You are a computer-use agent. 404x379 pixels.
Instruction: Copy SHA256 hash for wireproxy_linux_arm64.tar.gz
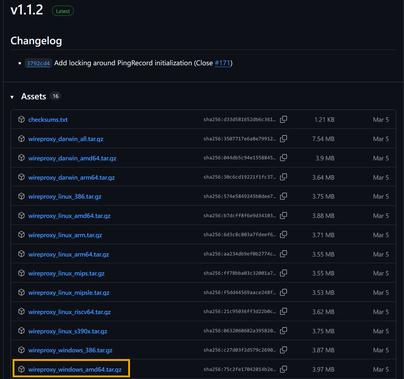click(283, 254)
